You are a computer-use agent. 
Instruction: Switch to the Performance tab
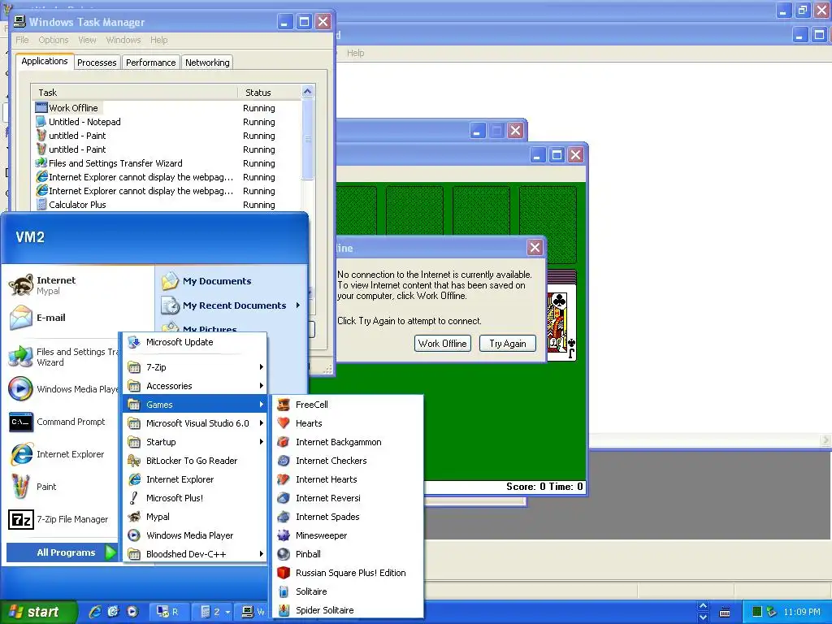coord(150,63)
